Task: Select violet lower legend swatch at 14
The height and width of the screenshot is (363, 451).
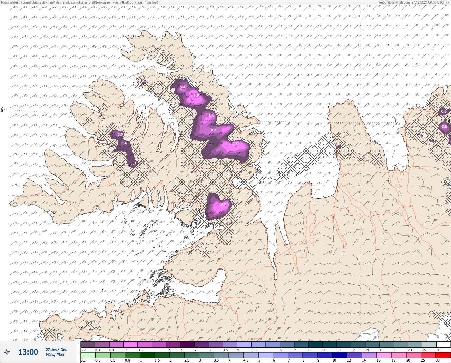Action: click(370, 355)
